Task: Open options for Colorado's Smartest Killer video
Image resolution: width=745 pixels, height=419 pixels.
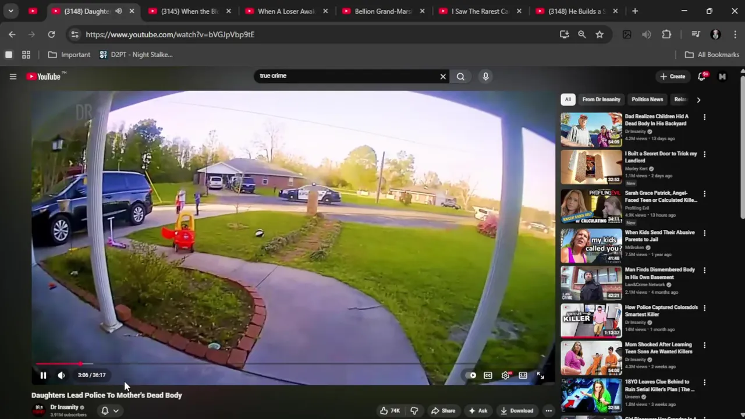Action: click(704, 308)
